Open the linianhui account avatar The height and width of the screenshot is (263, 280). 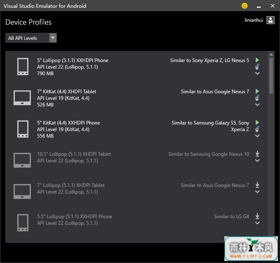coord(271,20)
